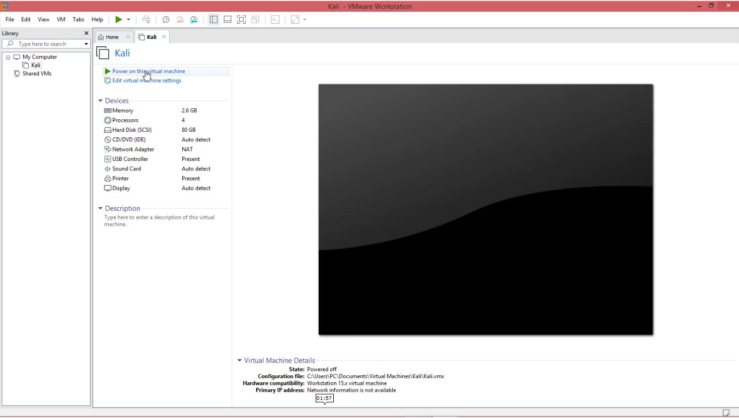This screenshot has width=739, height=418.
Task: Click the revert to snapshot toolbar icon
Action: click(x=180, y=20)
